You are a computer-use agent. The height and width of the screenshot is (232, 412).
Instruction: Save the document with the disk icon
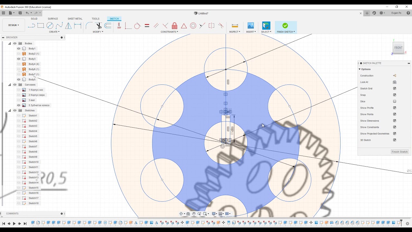point(20,13)
